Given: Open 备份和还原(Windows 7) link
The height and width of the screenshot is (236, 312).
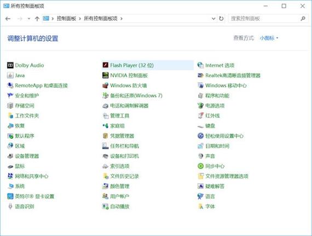Looking at the screenshot, I should (136, 95).
